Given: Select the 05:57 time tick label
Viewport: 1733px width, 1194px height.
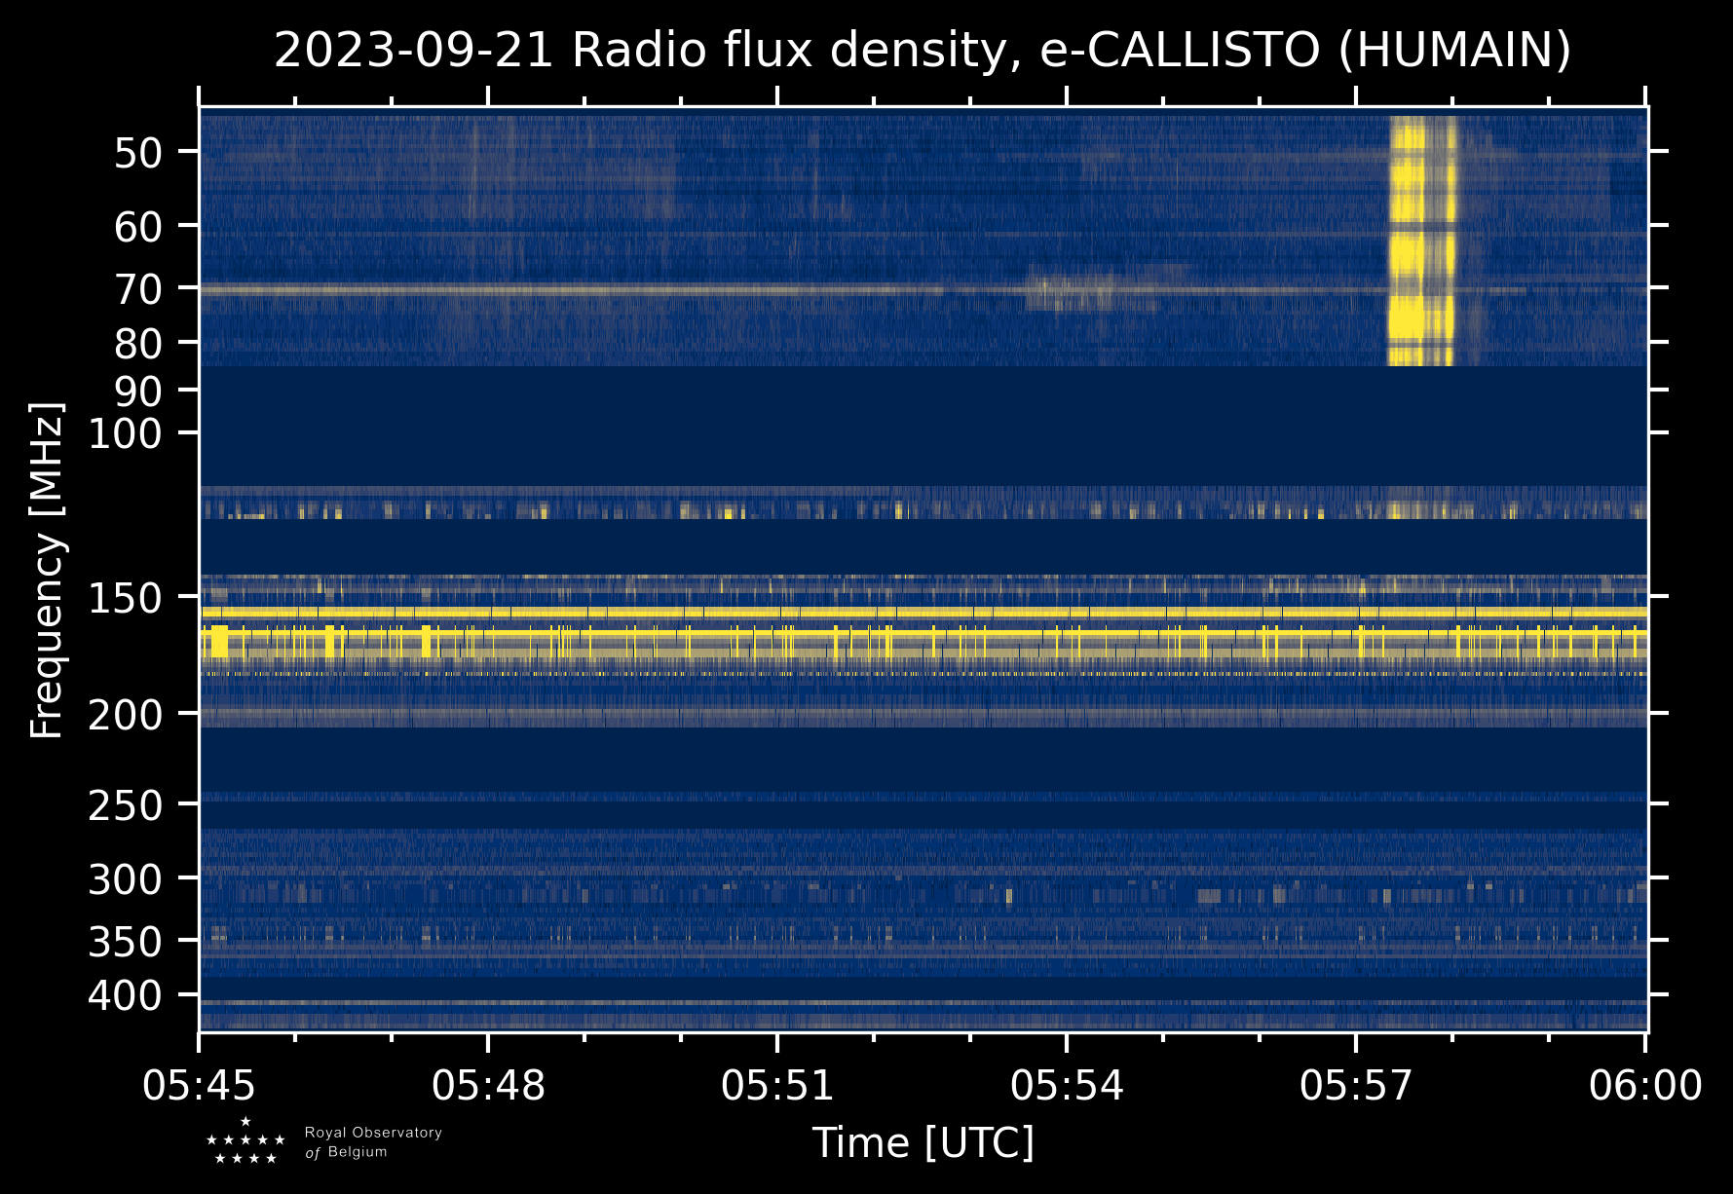Looking at the screenshot, I should pos(1356,1085).
